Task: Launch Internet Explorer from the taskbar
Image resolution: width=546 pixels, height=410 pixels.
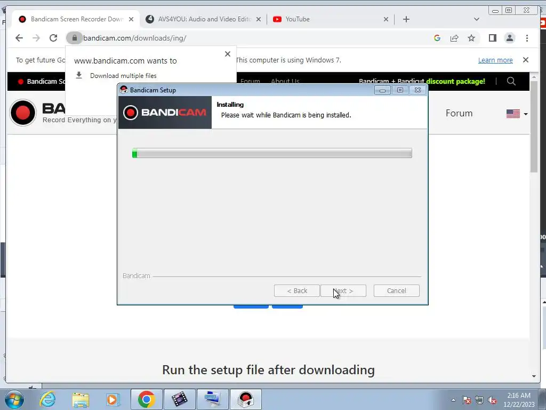Action: tap(47, 399)
